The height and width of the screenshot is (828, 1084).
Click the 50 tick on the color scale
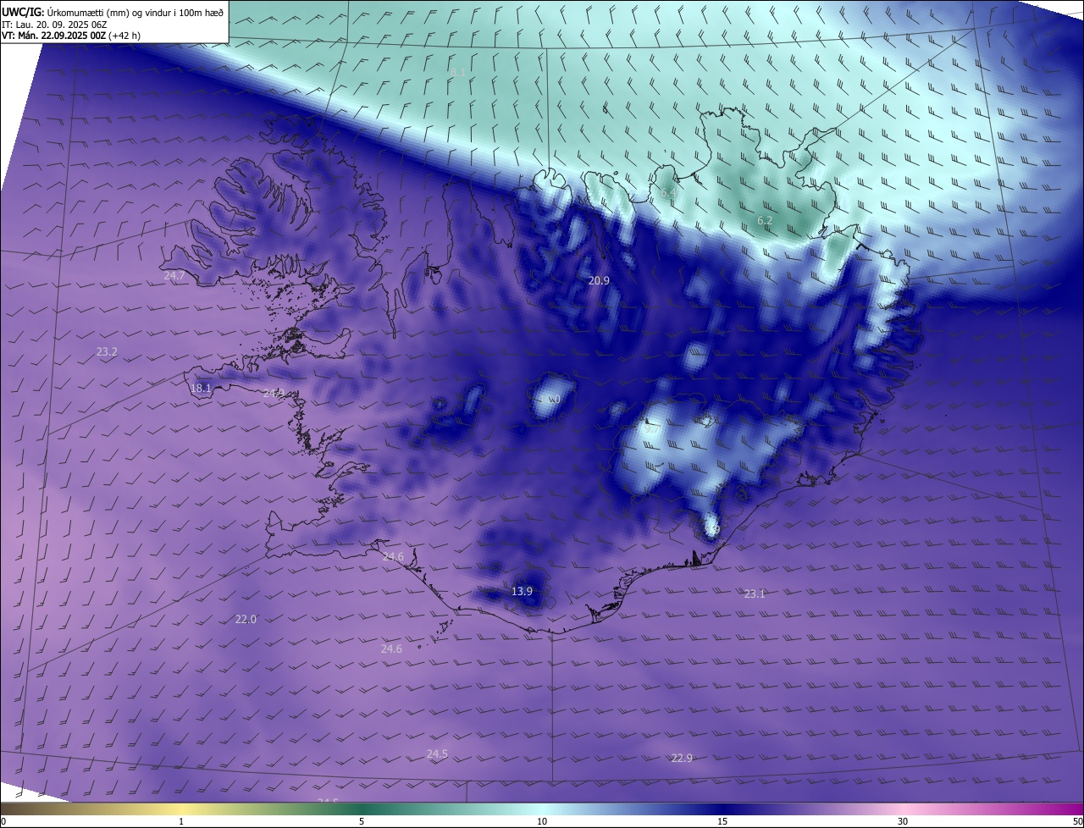click(x=1077, y=821)
